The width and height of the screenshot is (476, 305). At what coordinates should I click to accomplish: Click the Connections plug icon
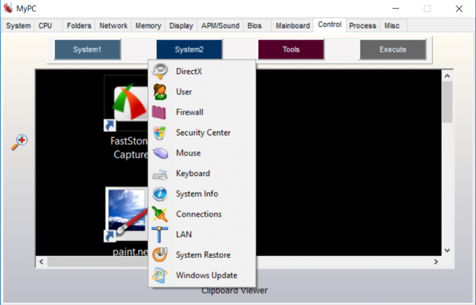160,214
